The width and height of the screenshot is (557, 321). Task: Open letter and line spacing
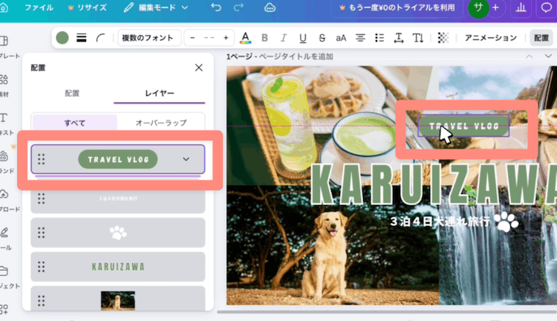pos(399,38)
